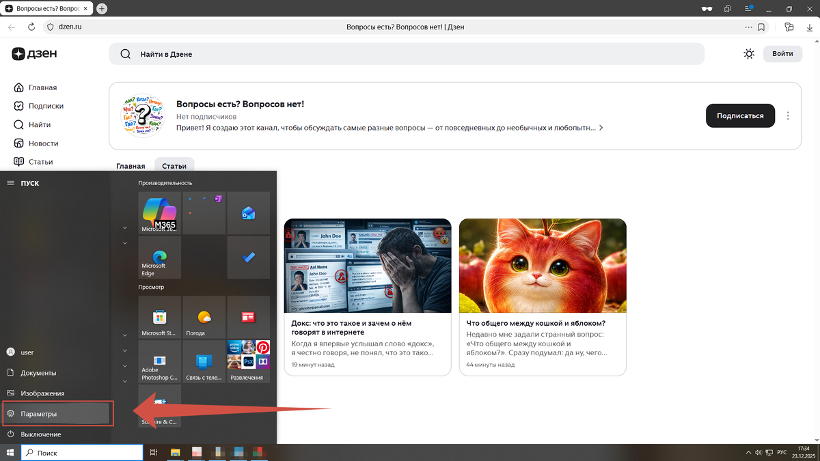Toggle Dzen light/dark theme sun icon

[x=749, y=54]
